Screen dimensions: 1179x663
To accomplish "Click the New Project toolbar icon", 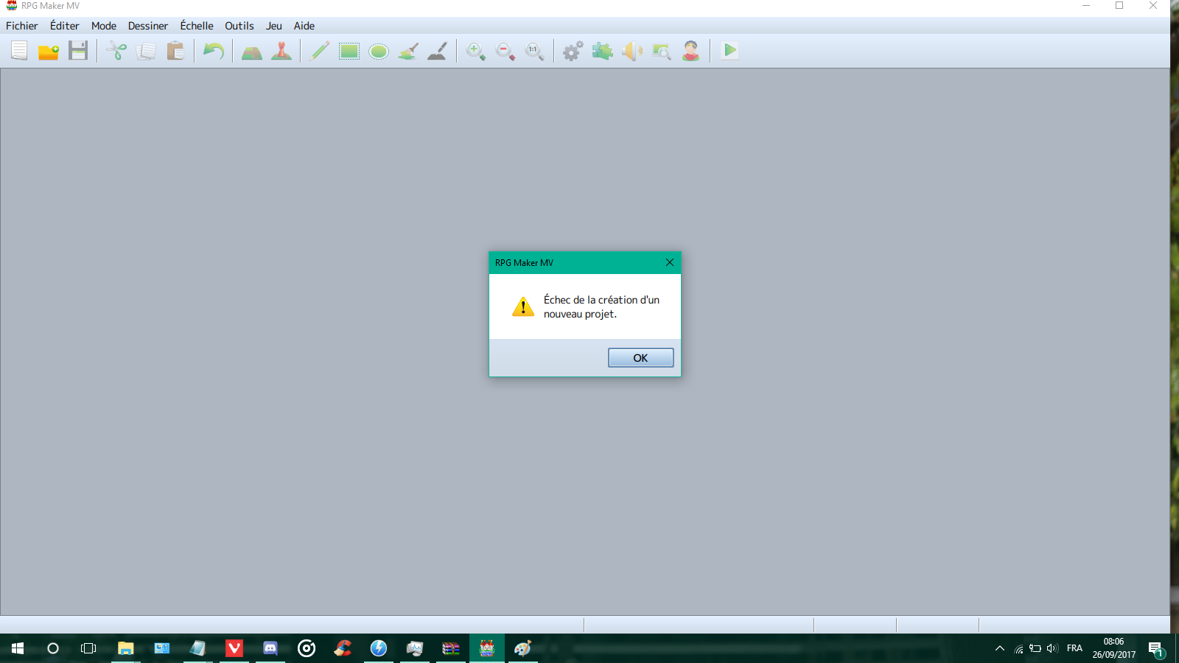I will click(x=19, y=51).
